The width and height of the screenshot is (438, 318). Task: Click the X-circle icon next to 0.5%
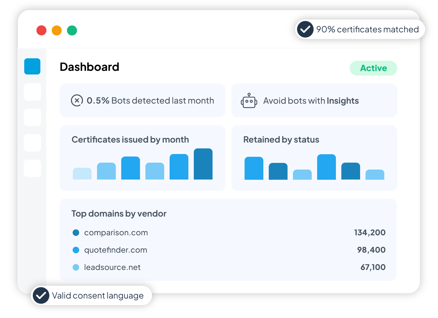point(77,100)
